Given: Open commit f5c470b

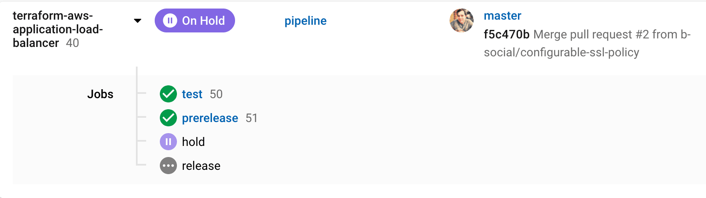Looking at the screenshot, I should 506,35.
